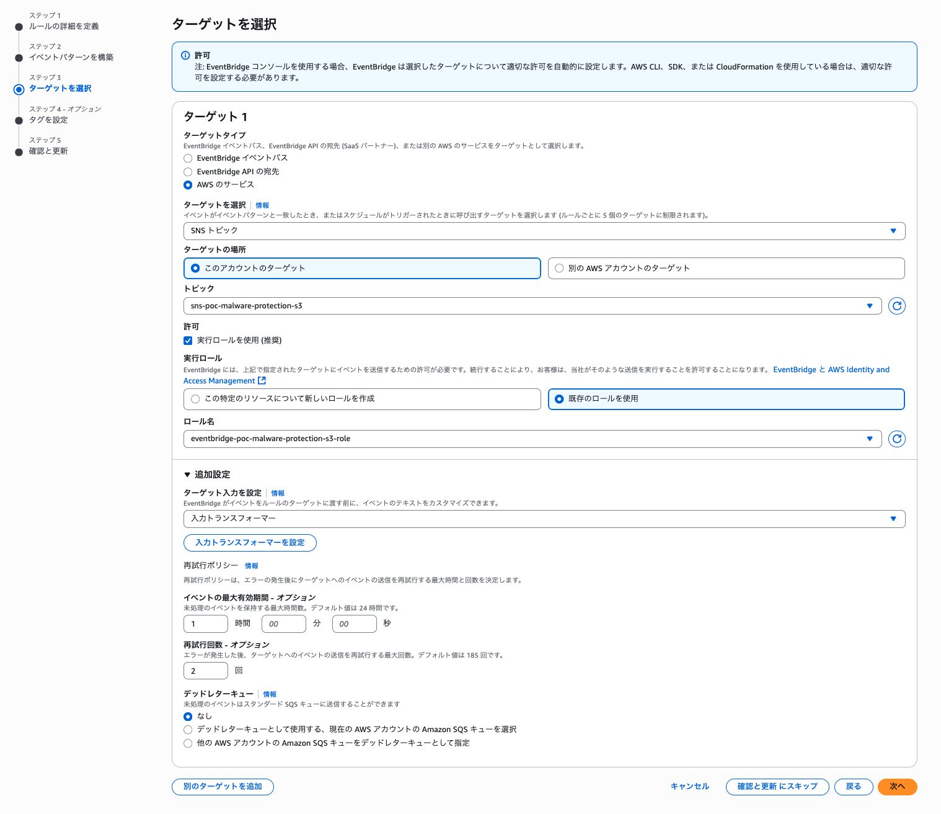Open the 入力トランスフォーマー dropdown

544,519
